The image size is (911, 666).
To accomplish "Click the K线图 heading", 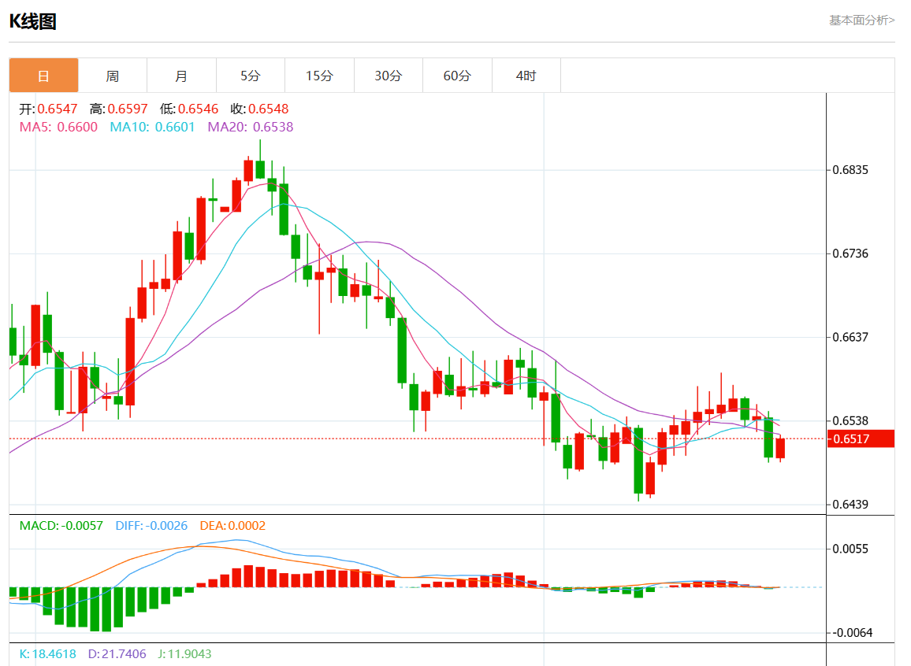I will coord(32,21).
